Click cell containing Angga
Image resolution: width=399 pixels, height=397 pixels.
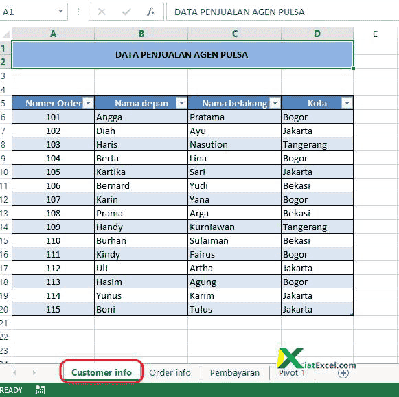point(141,117)
